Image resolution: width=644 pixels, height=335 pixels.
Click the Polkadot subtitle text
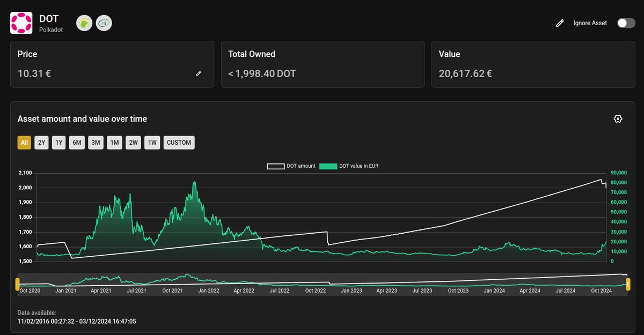tap(51, 30)
